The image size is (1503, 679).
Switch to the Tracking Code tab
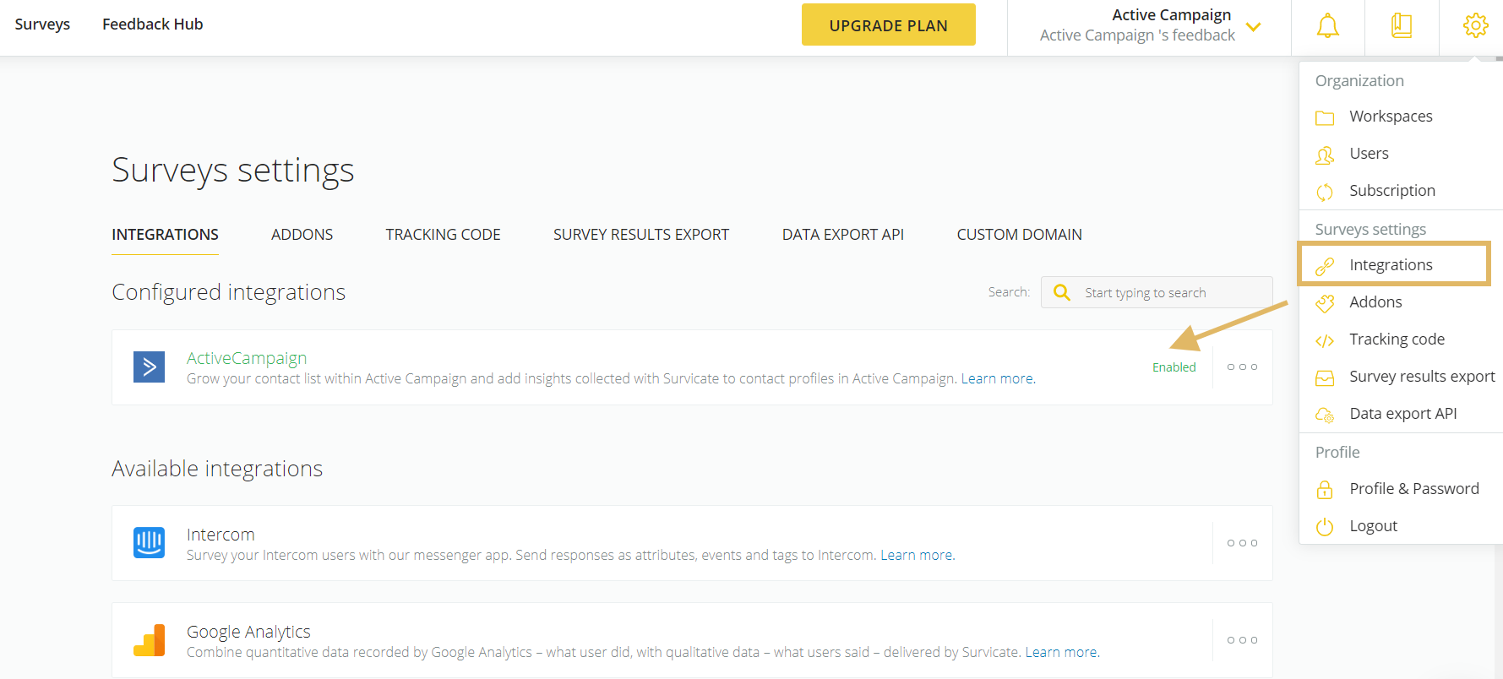click(x=443, y=235)
